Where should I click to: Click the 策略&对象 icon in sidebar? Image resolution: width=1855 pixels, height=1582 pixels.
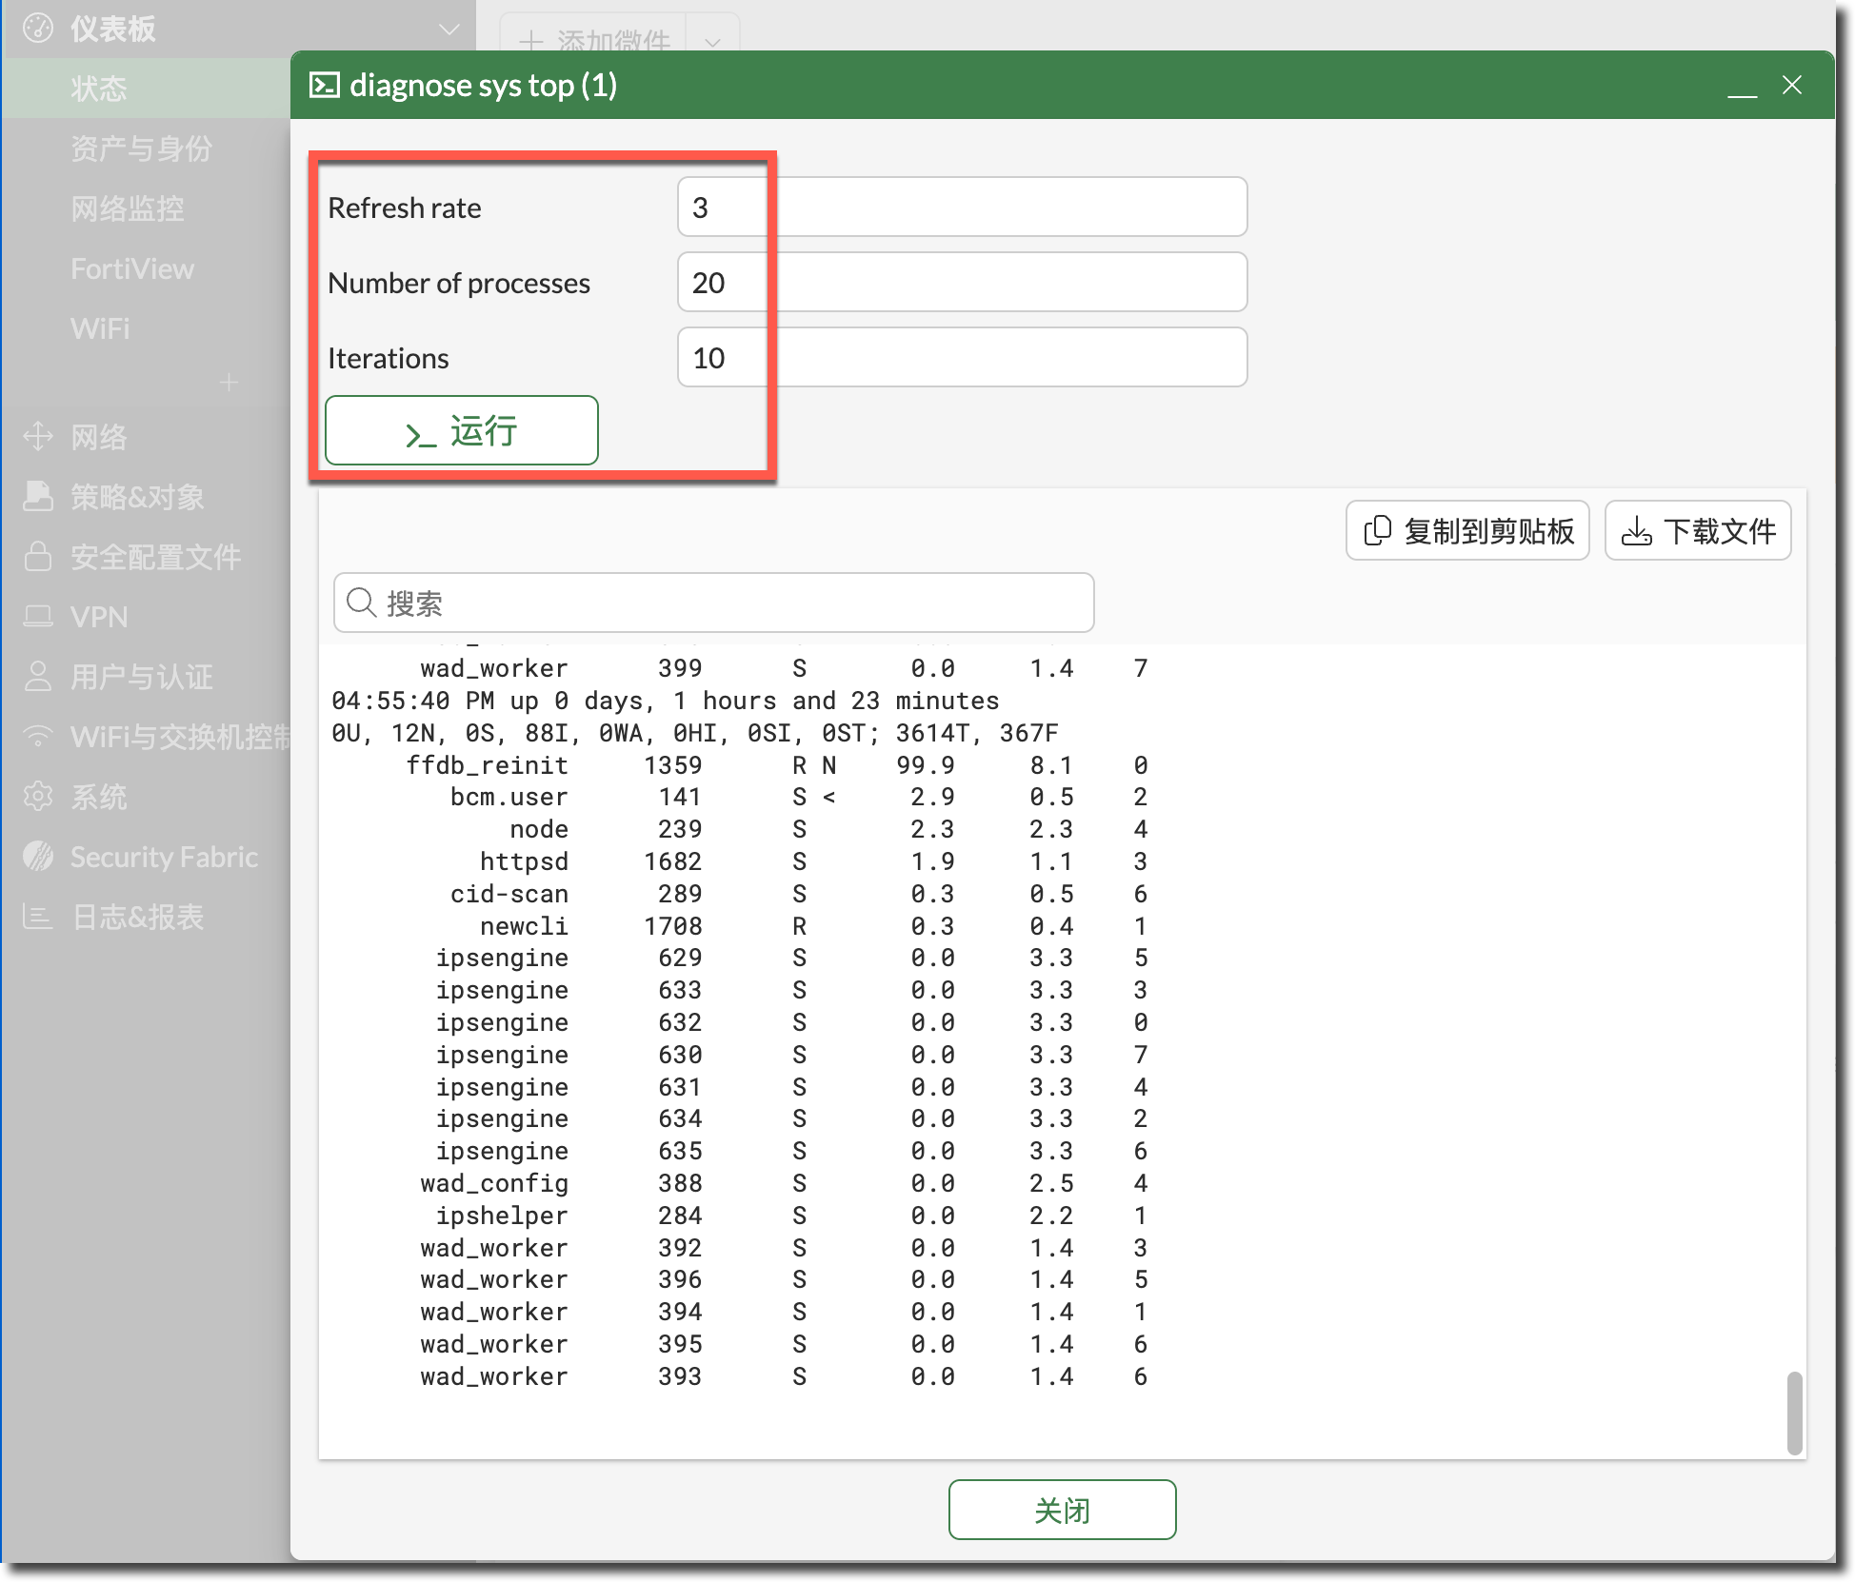pos(38,497)
